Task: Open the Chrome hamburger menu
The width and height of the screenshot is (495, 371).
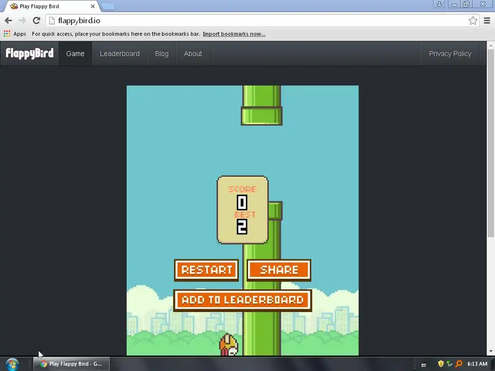Action: pyautogui.click(x=487, y=20)
